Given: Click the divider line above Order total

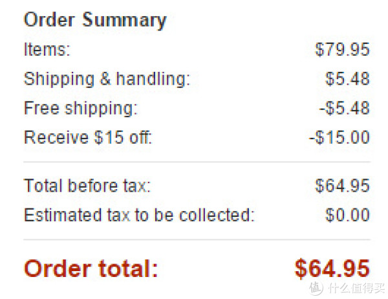Looking at the screenshot, I should 197,239.
